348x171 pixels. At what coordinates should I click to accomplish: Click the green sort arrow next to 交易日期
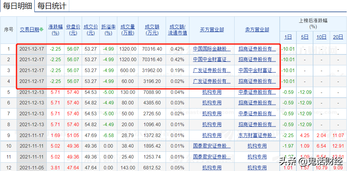[42, 30]
